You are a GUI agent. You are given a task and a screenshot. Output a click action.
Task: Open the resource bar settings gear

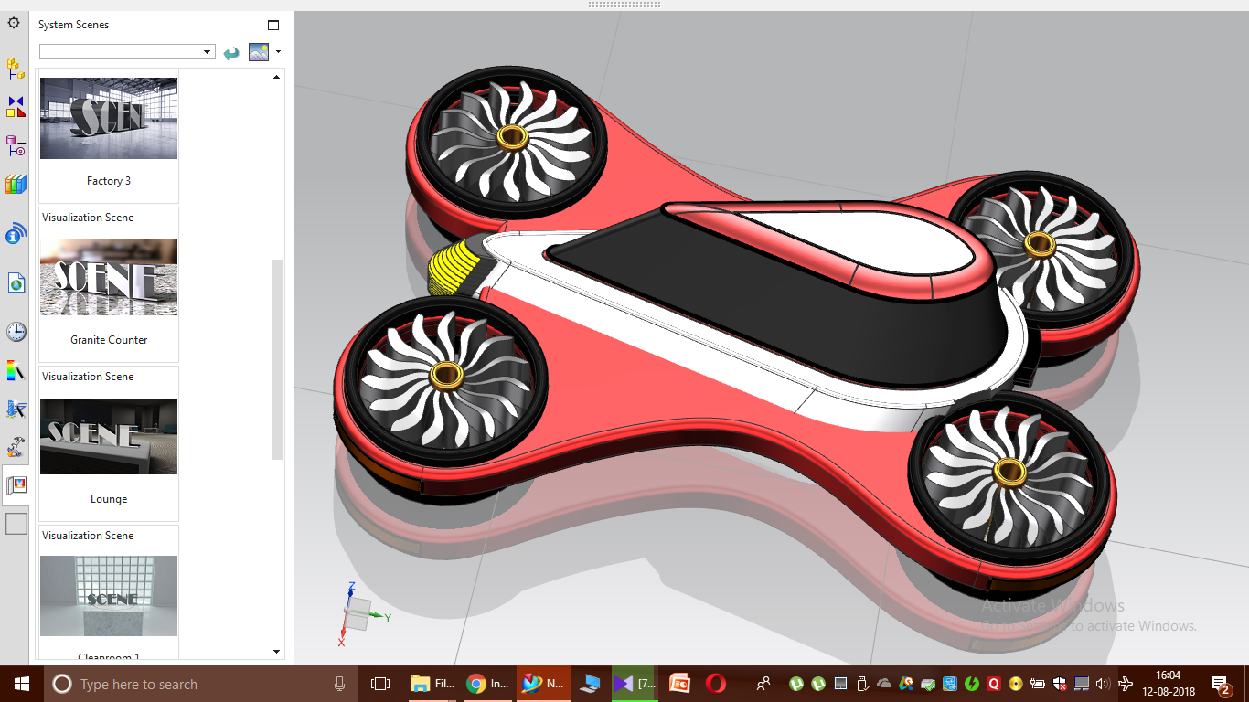click(x=14, y=24)
